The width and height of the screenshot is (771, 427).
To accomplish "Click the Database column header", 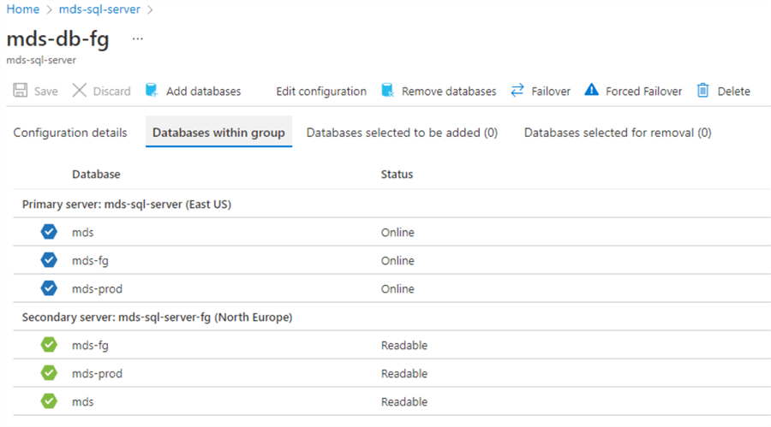I will pos(96,175).
